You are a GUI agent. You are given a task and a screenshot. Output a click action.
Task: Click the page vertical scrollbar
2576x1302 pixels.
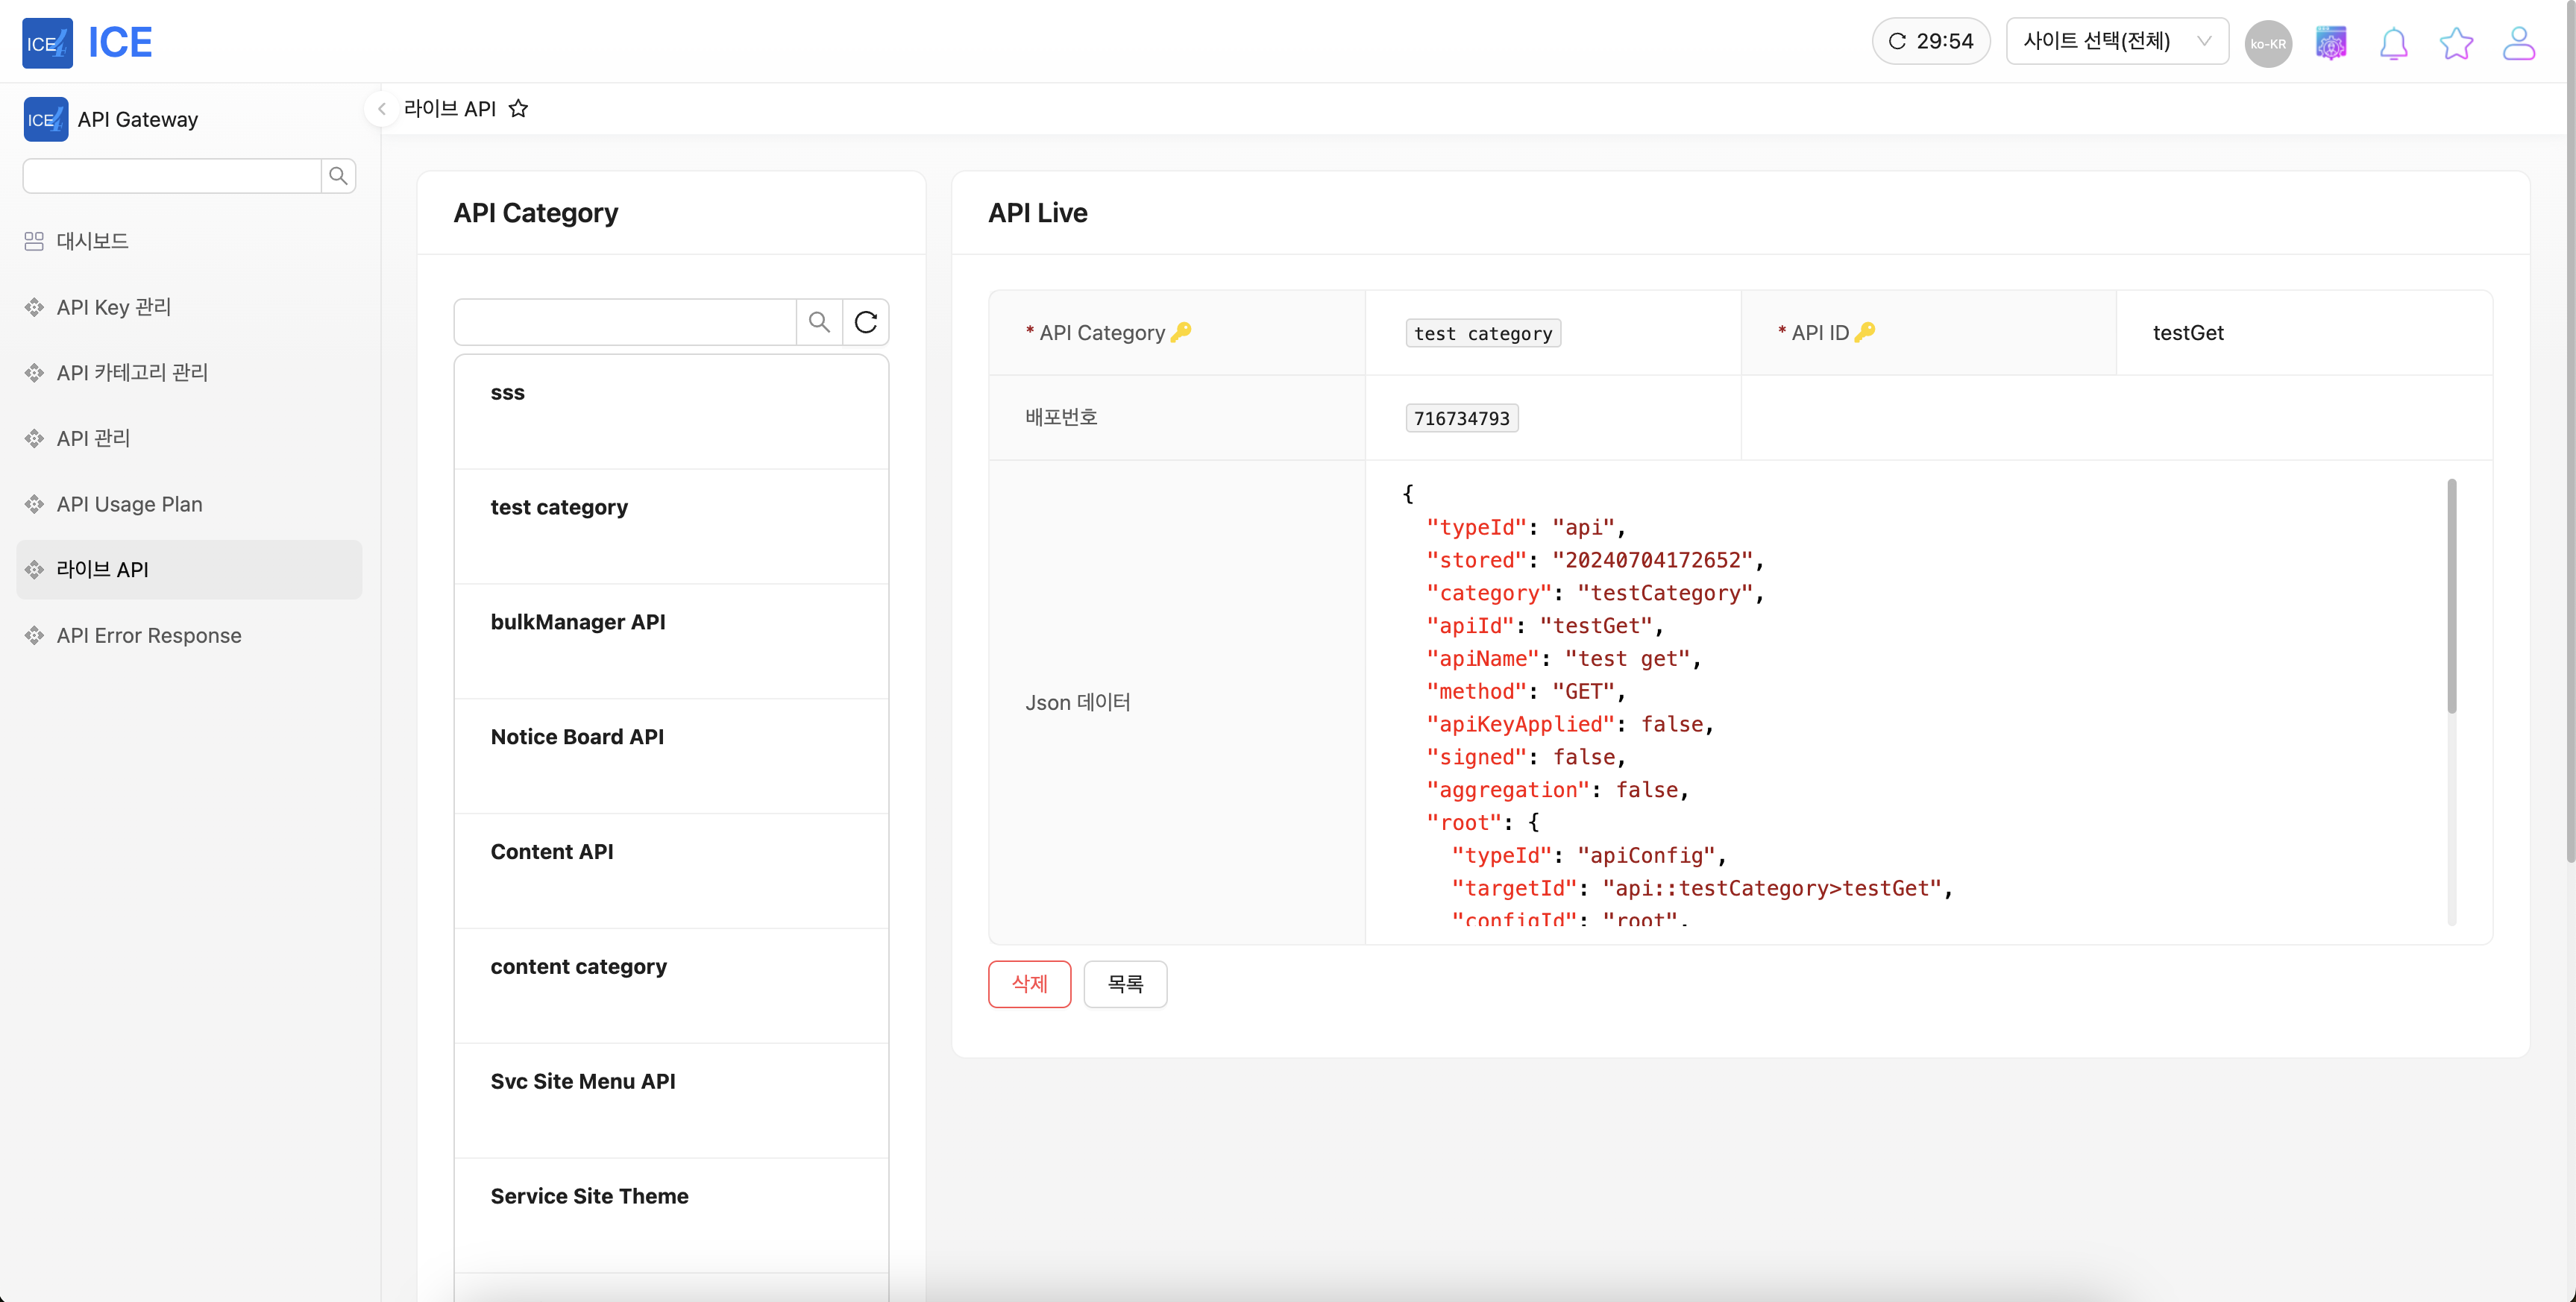click(2569, 430)
